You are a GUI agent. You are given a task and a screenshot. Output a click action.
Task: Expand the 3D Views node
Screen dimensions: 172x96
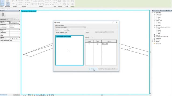click(x=155, y=26)
